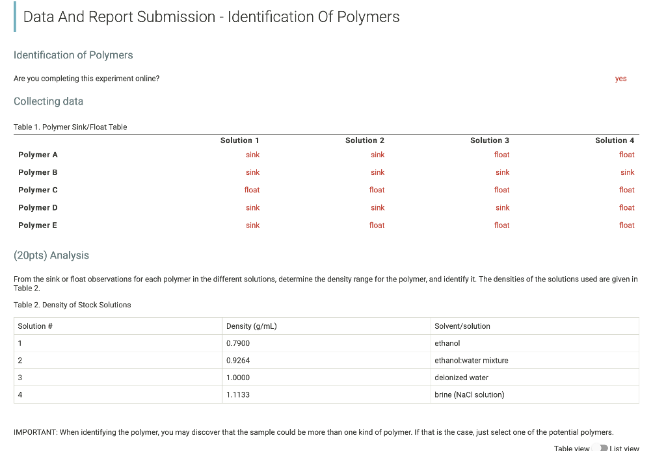666x451 pixels.
Task: Click the Polymer B row label
Action: [x=38, y=172]
